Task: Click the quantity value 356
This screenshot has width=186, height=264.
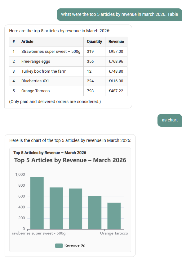Action: (x=90, y=61)
